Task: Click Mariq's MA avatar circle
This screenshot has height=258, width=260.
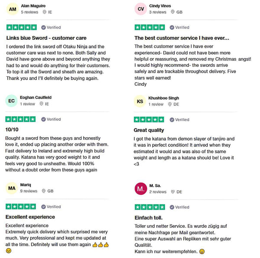Action: pos(12,188)
